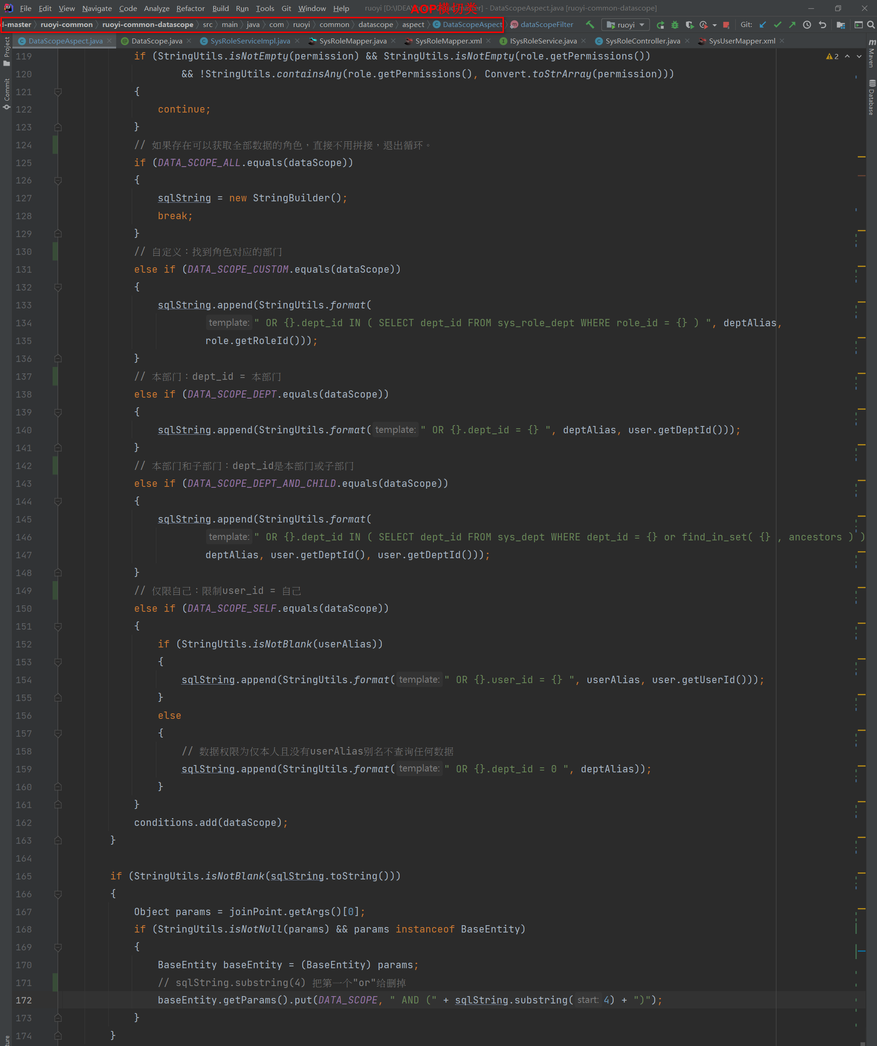Click the aspect package breadcrumb
Viewport: 877px width, 1046px height.
tap(413, 24)
